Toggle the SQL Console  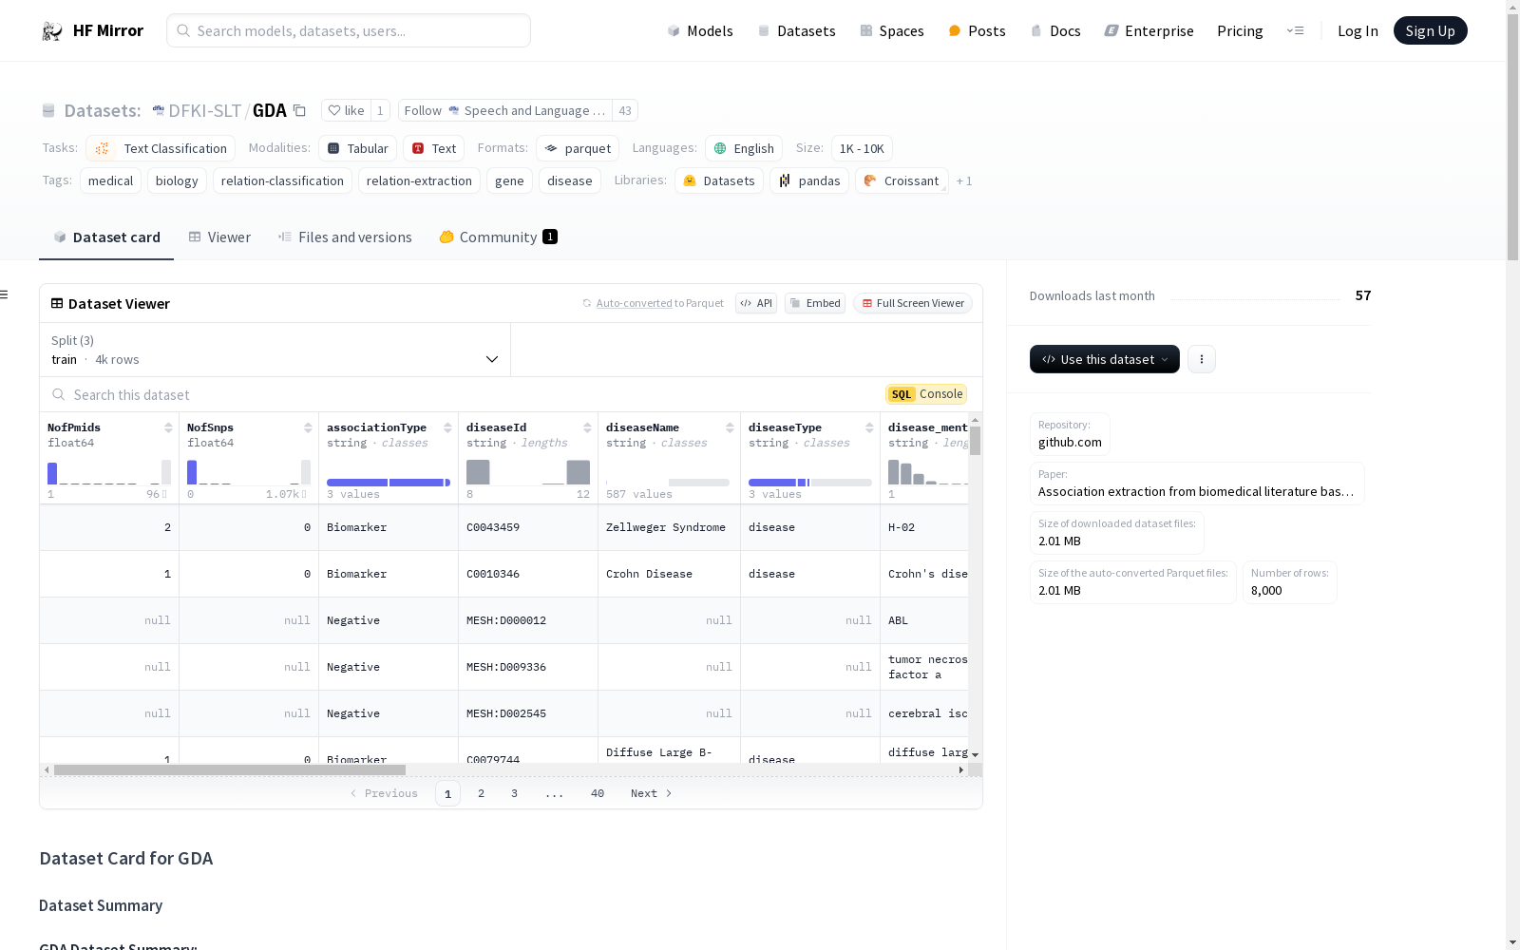(x=926, y=394)
